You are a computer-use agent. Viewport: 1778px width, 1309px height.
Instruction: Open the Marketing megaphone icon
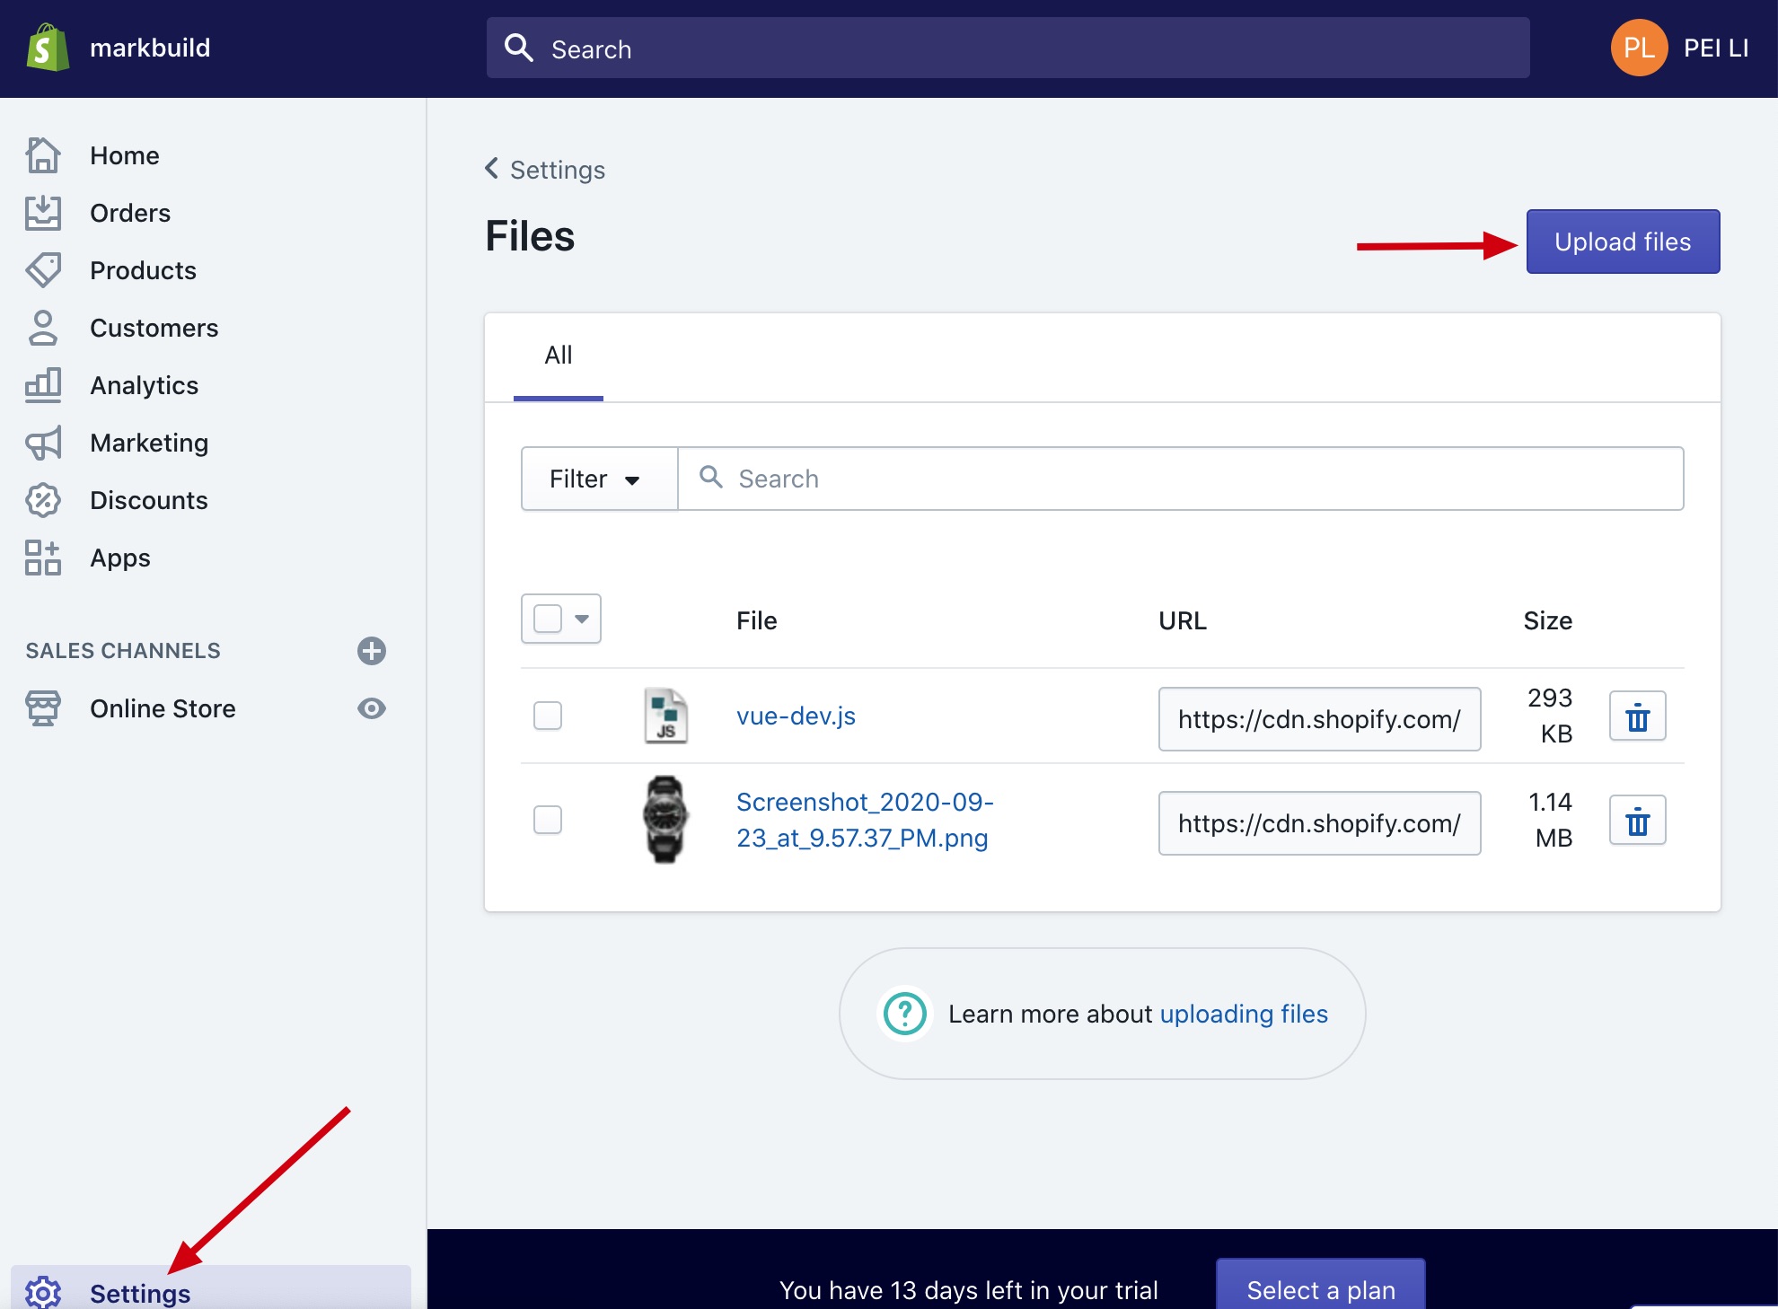pos(43,442)
